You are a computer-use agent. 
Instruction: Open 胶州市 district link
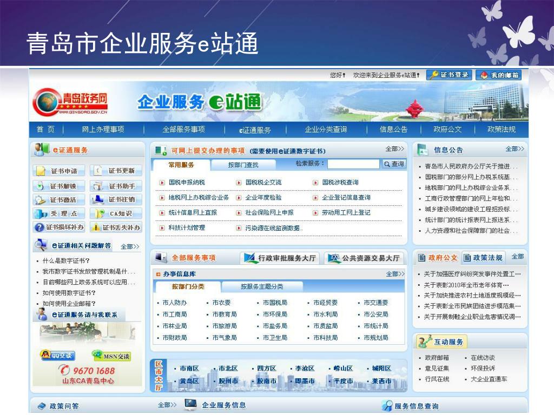click(228, 381)
